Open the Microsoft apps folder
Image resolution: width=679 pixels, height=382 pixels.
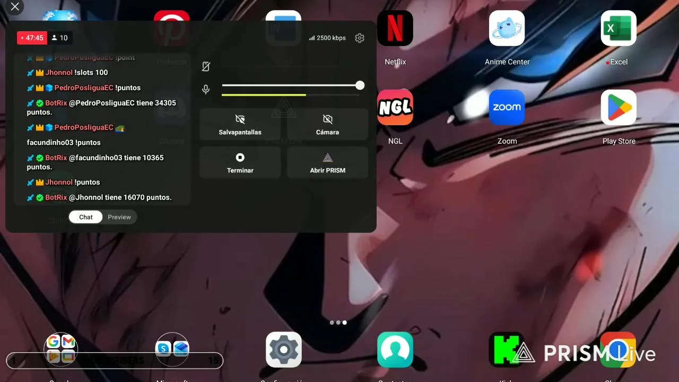point(172,350)
